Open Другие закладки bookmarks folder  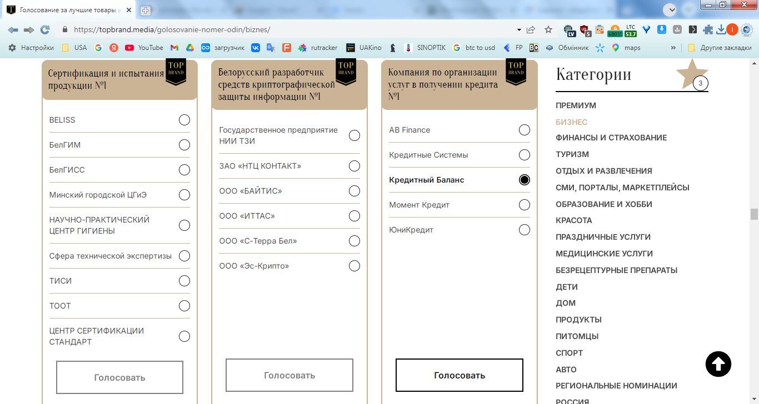click(720, 48)
